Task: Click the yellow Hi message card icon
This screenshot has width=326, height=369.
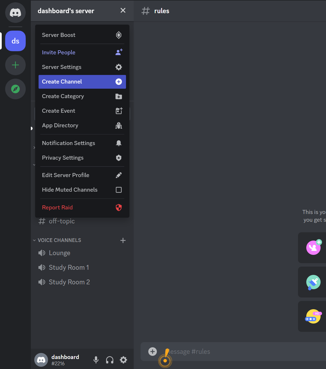Action: (x=313, y=316)
